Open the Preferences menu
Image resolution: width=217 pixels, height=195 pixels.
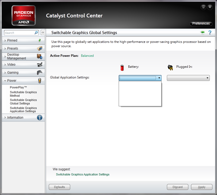(x=201, y=24)
